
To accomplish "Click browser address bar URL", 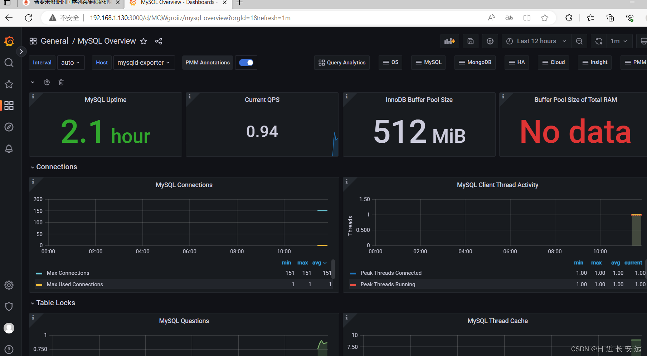I will point(190,18).
